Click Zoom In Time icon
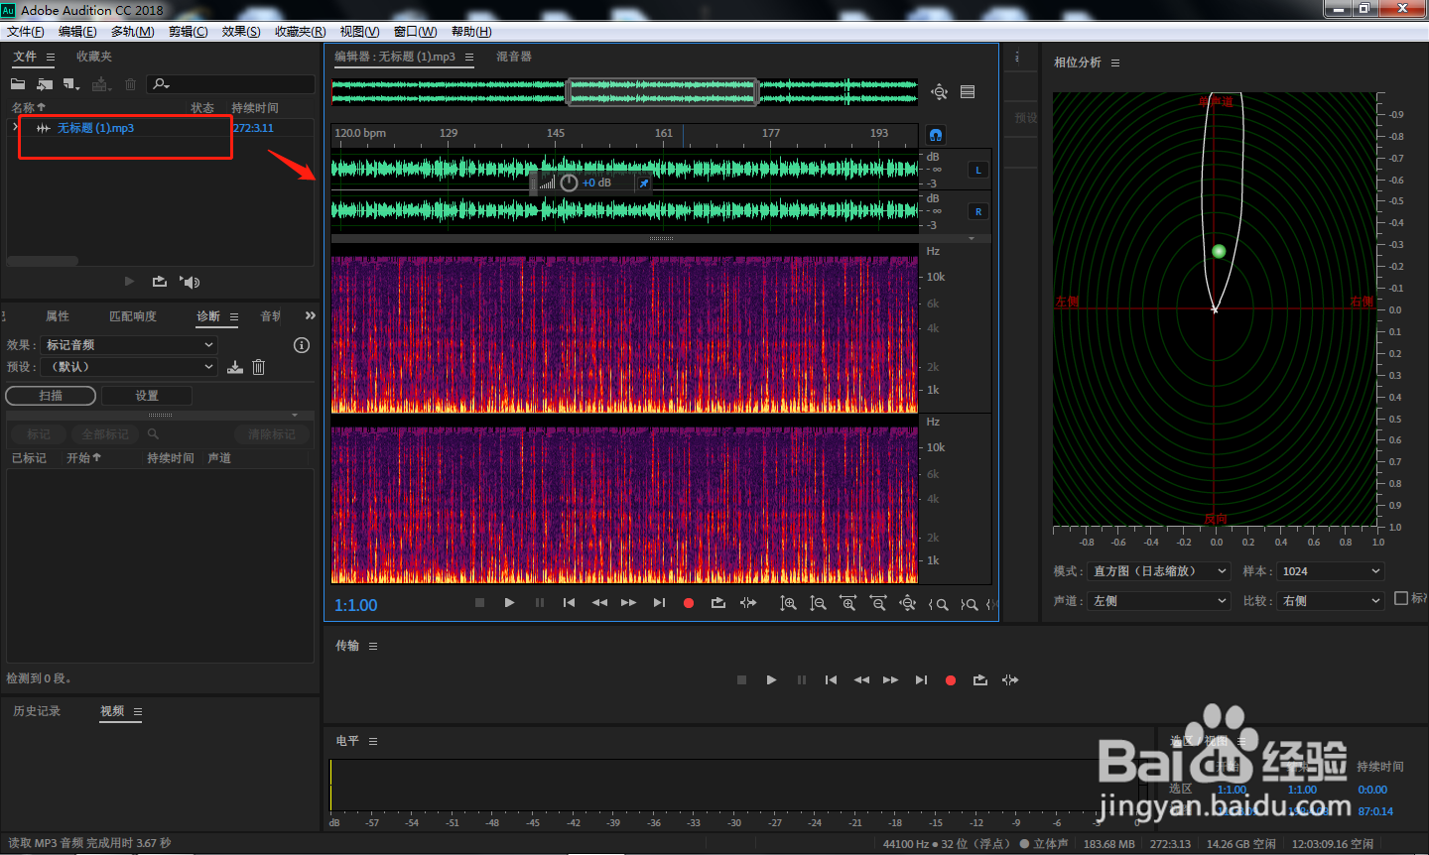1429x855 pixels. (847, 603)
